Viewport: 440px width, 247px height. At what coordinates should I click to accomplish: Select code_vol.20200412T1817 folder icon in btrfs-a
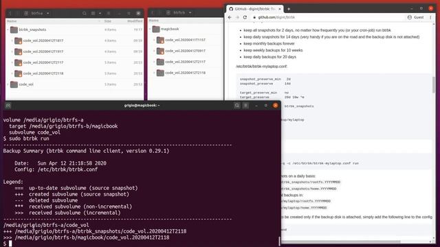19,40
